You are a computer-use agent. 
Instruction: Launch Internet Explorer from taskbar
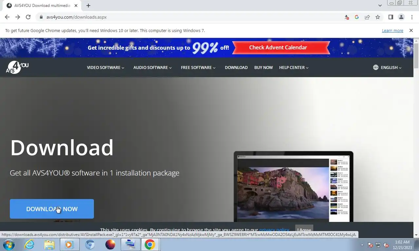tap(29, 244)
